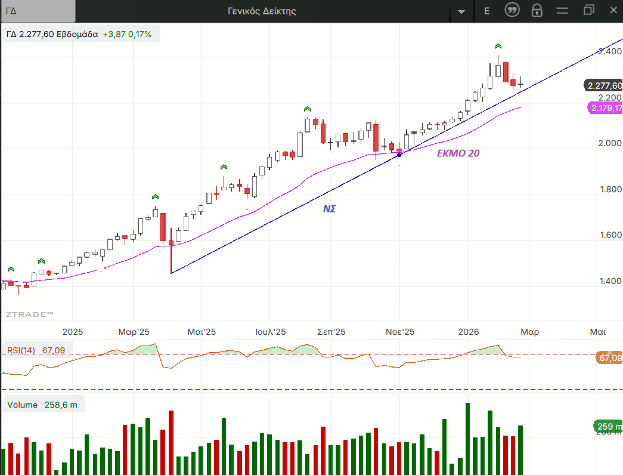Screen dimensions: 623x475
Task: Click the orange RSI 67,09 value tag
Action: (609, 358)
